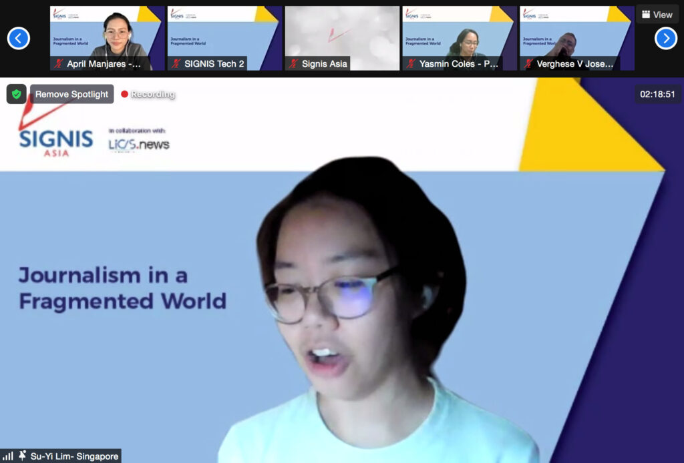Viewport: 684px width, 463px height.
Task: Click the spotlight pin icon beside Su-Yi Lim
Action: coord(23,456)
